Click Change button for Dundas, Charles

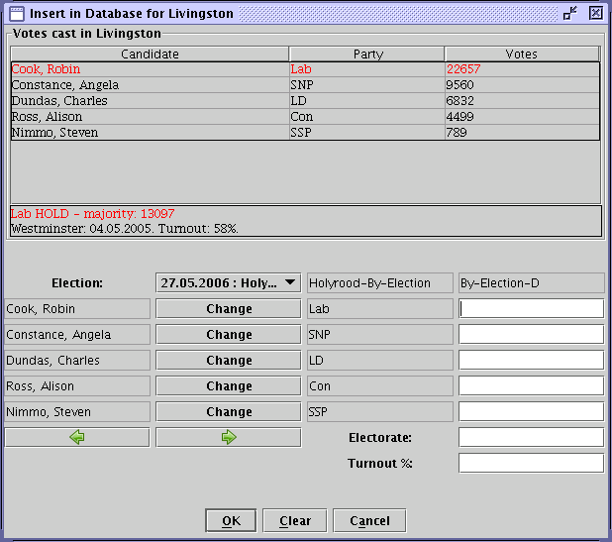(x=229, y=361)
